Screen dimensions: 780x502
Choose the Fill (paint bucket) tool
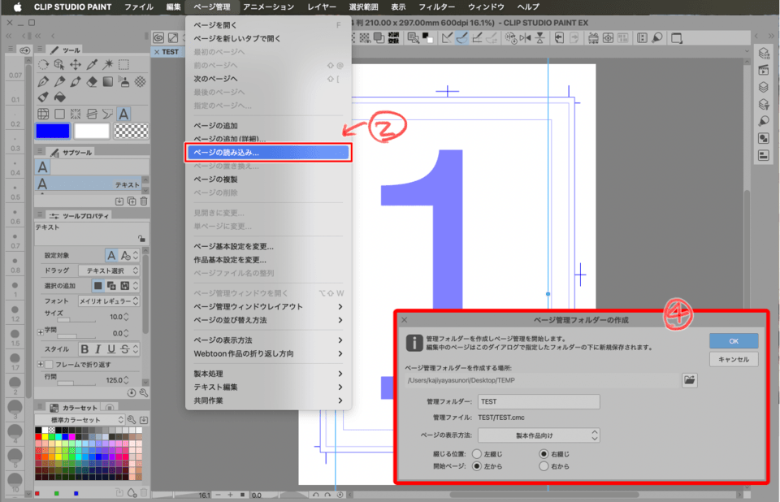58,96
